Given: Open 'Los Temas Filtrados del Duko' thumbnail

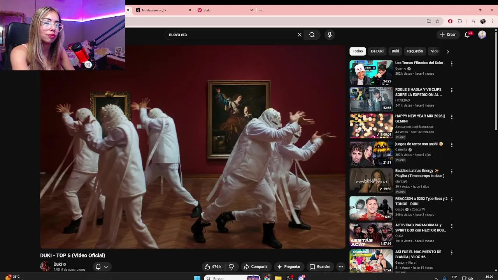Looking at the screenshot, I should coord(371,72).
